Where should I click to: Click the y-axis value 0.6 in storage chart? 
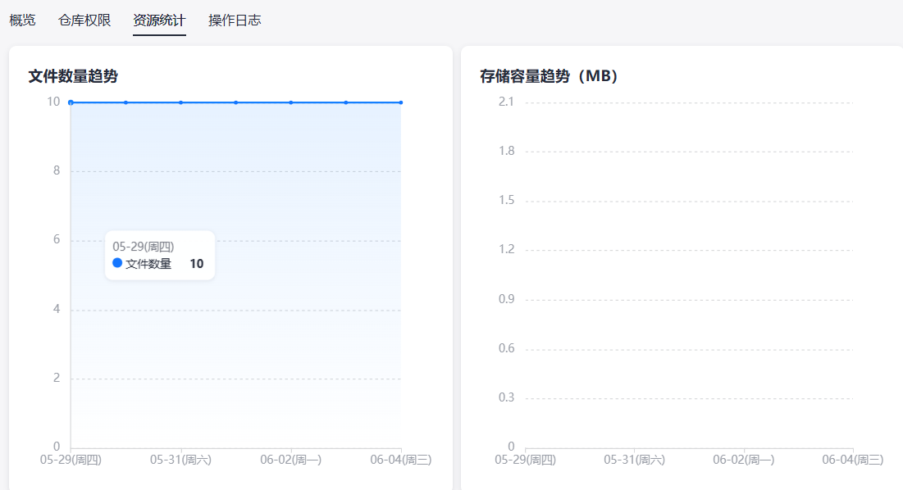pyautogui.click(x=506, y=348)
